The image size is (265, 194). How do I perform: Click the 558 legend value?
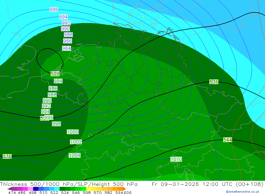(x=87, y=193)
